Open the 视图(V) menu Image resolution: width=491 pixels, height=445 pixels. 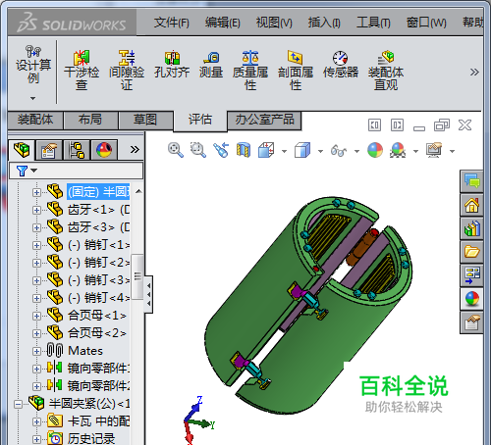click(274, 23)
